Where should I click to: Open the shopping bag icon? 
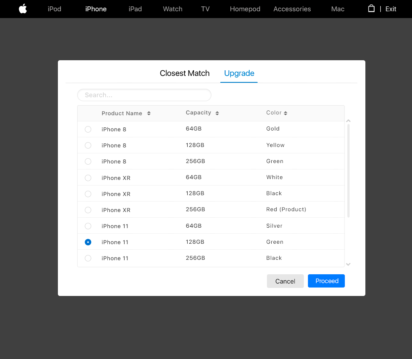(x=371, y=9)
